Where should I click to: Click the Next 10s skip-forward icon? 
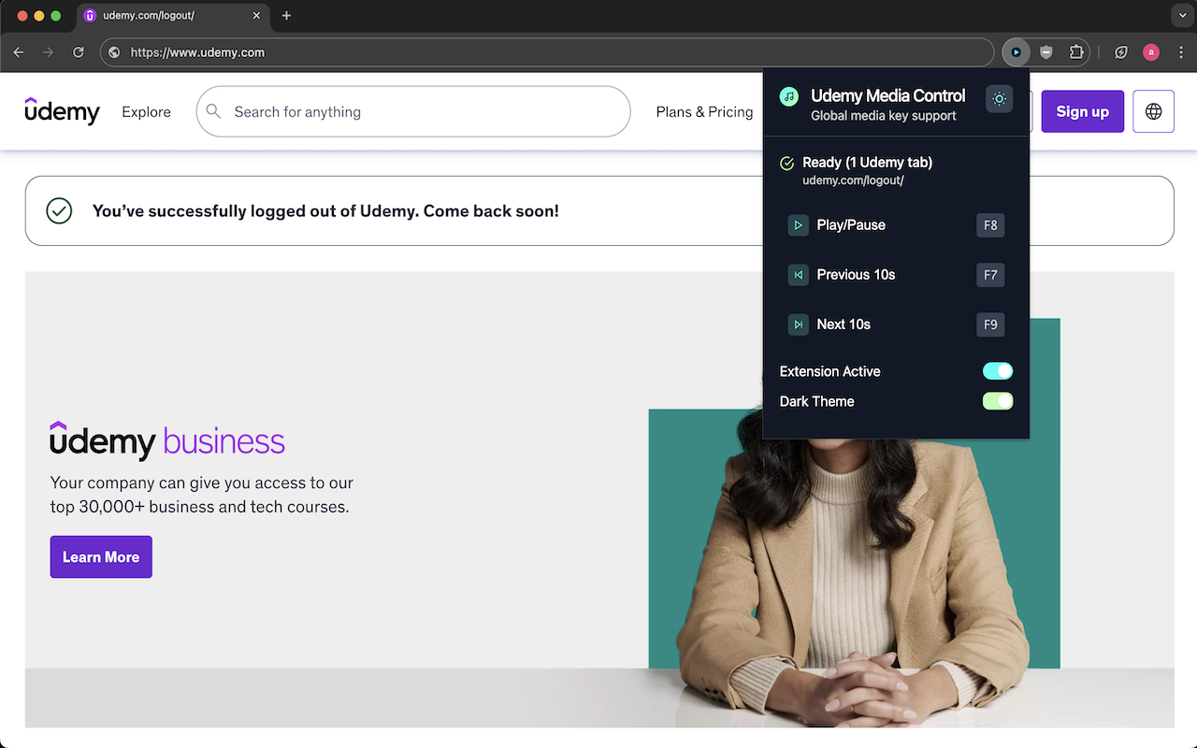pyautogui.click(x=798, y=324)
